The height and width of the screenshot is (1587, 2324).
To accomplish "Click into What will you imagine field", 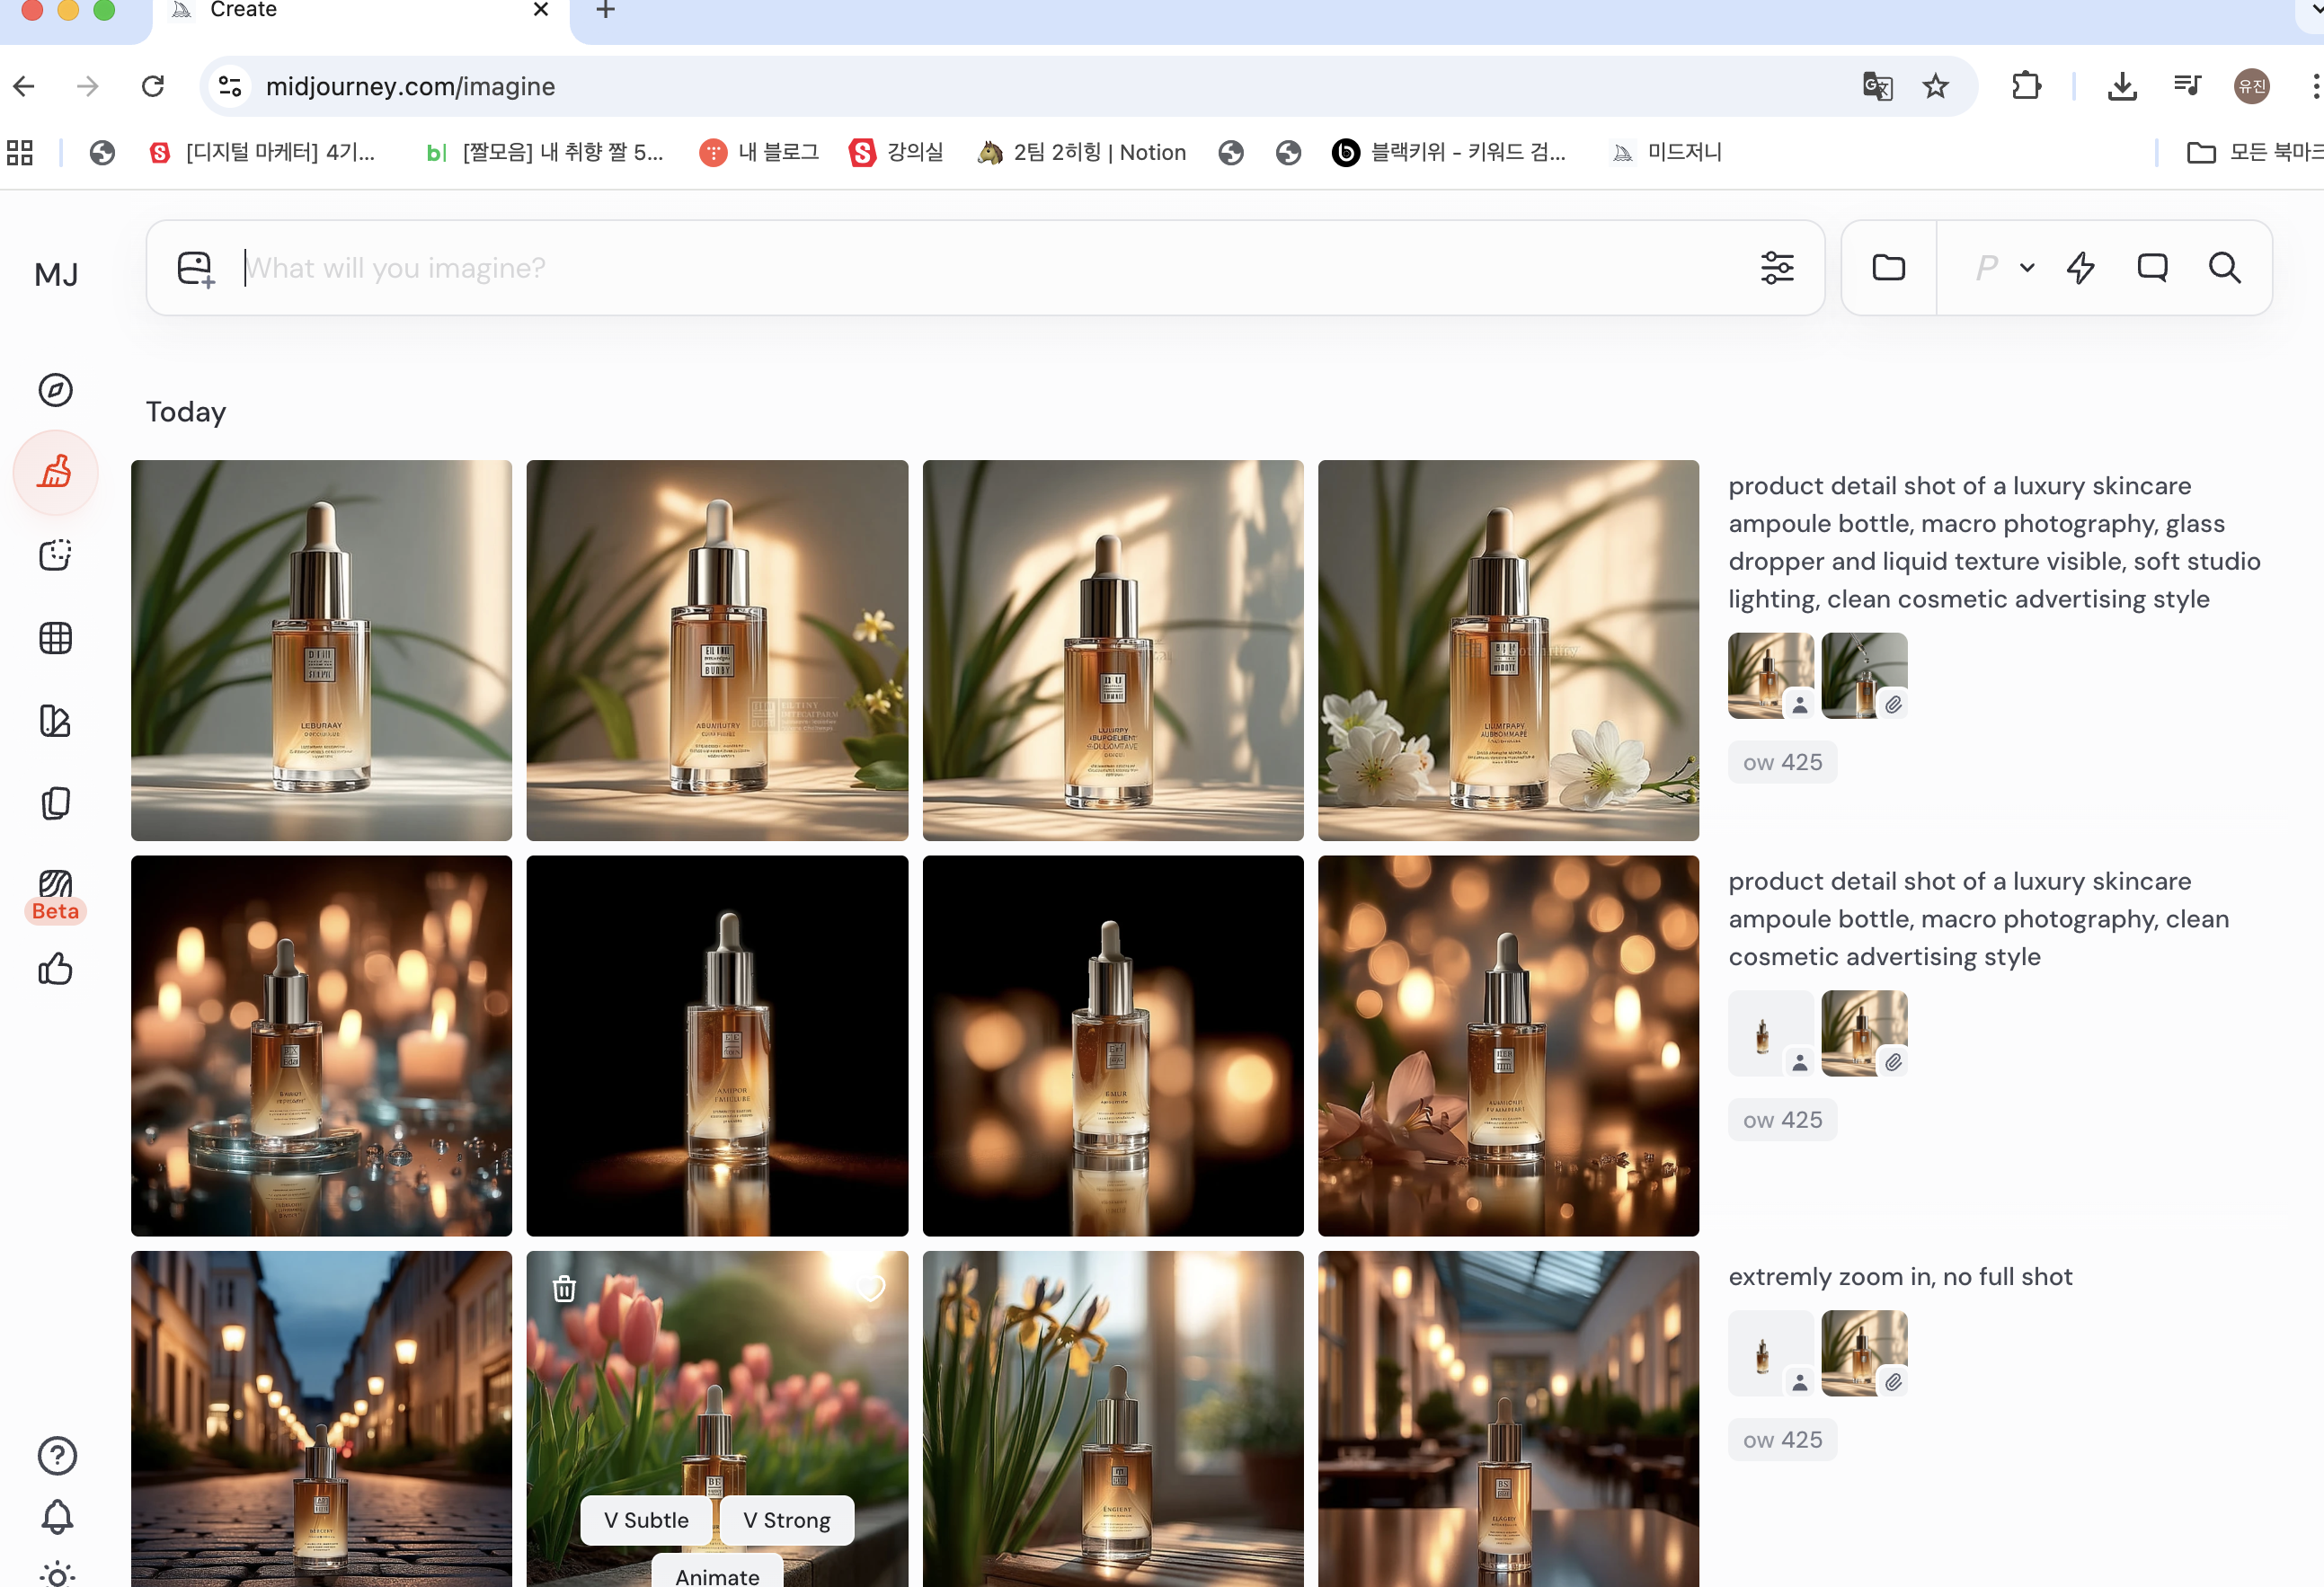I will 900,268.
